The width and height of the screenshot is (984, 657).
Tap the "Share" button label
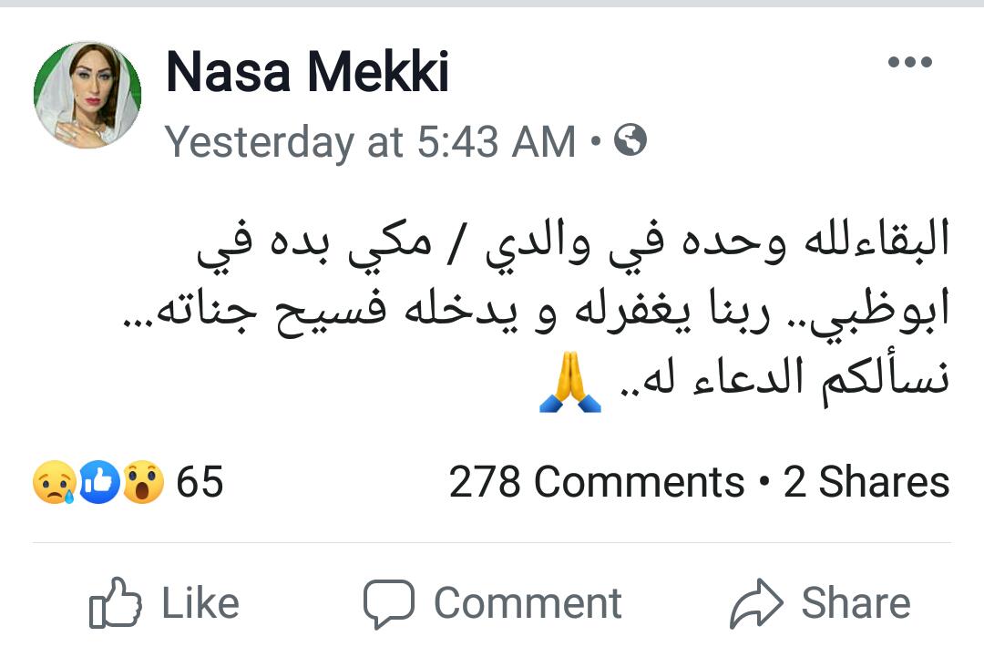[x=856, y=603]
